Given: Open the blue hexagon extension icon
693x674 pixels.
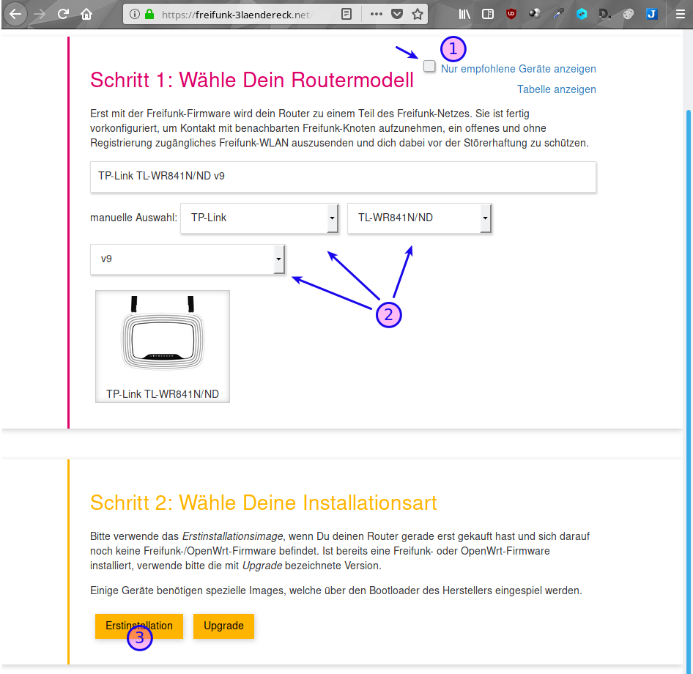Looking at the screenshot, I should point(582,14).
